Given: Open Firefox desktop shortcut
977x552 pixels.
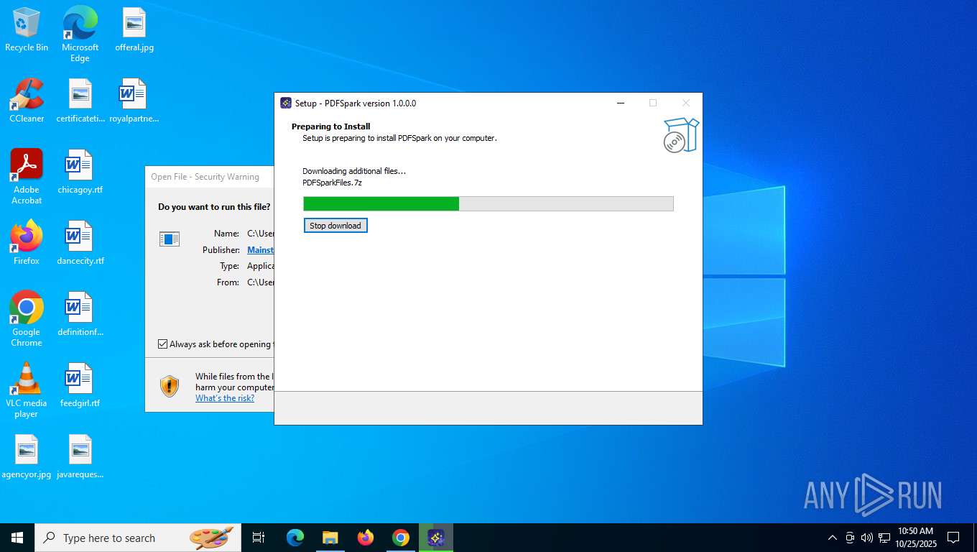Looking at the screenshot, I should [27, 243].
